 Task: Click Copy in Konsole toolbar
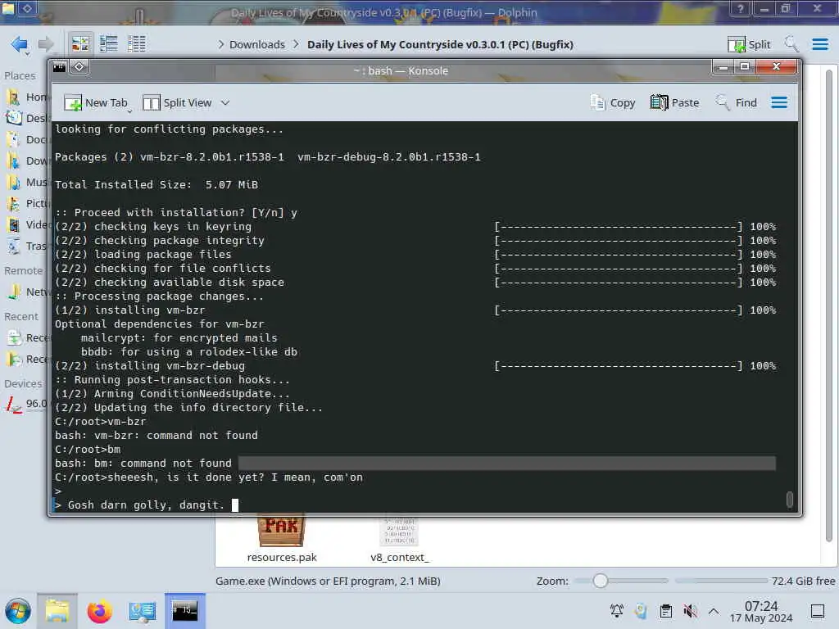point(613,102)
